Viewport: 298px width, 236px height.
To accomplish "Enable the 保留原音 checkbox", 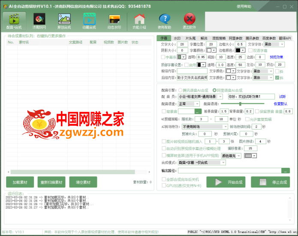I will (257, 111).
